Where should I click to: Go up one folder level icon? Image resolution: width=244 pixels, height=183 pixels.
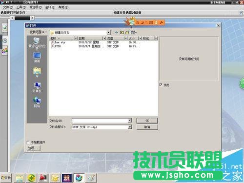(122, 32)
